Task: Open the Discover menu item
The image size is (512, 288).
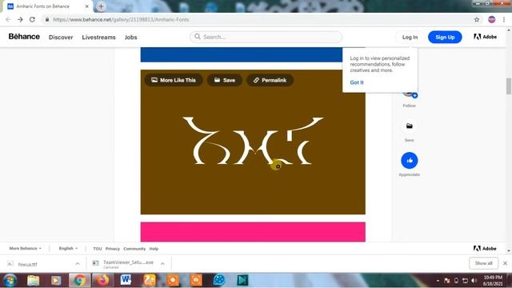Action: tap(61, 38)
